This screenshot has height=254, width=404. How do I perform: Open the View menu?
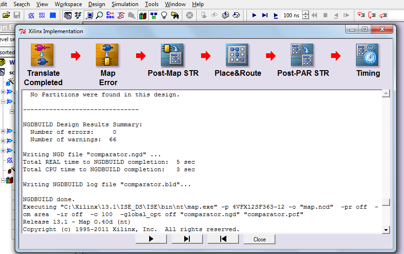(42, 4)
